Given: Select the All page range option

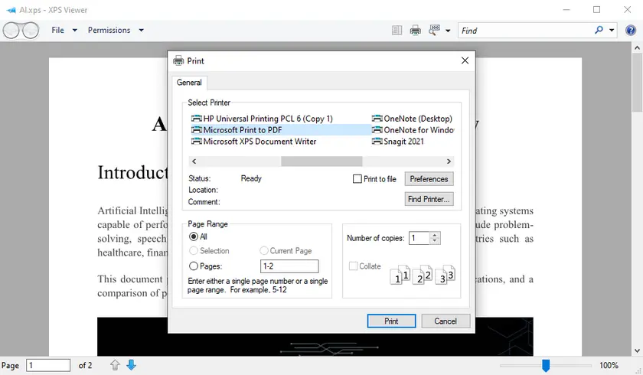Looking at the screenshot, I should [194, 236].
